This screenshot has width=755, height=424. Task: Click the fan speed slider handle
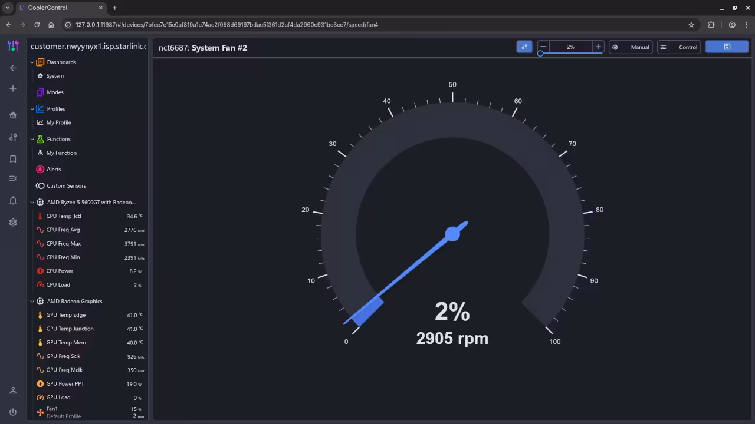[x=540, y=54]
